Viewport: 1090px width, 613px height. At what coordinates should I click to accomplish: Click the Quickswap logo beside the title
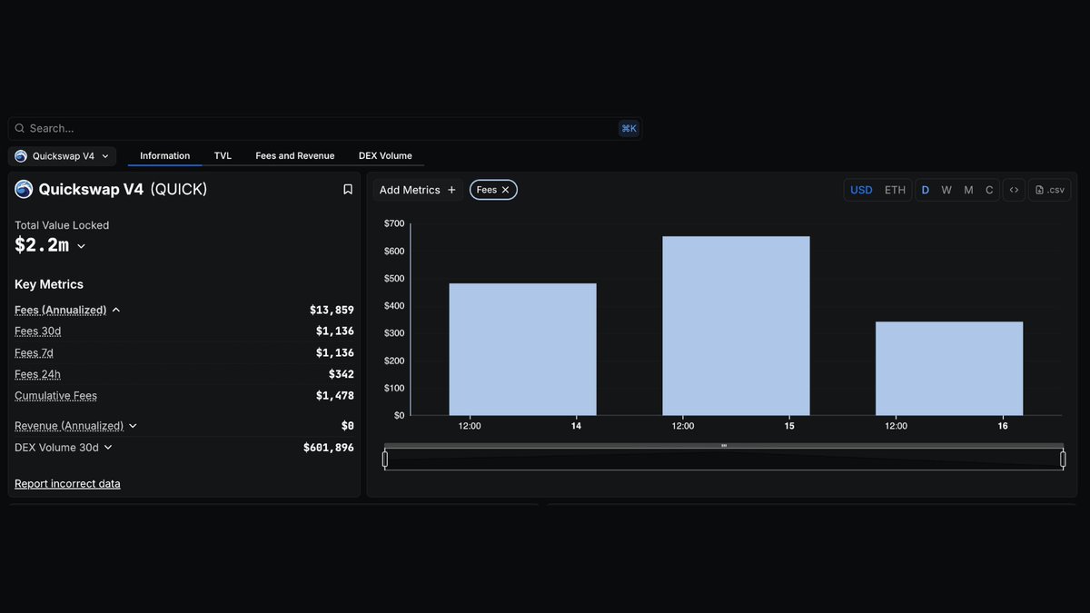[x=24, y=190]
